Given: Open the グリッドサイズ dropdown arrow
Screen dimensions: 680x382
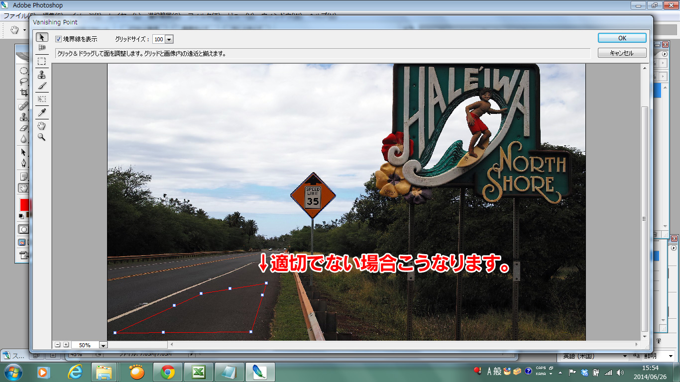Looking at the screenshot, I should tap(169, 39).
